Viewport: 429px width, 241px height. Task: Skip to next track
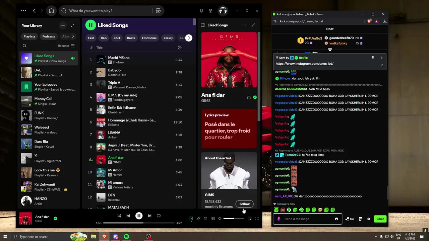149,216
